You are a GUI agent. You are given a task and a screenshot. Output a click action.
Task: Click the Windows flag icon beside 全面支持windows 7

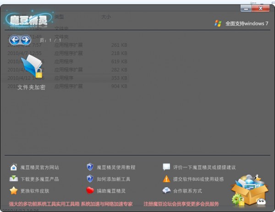pos(218,23)
